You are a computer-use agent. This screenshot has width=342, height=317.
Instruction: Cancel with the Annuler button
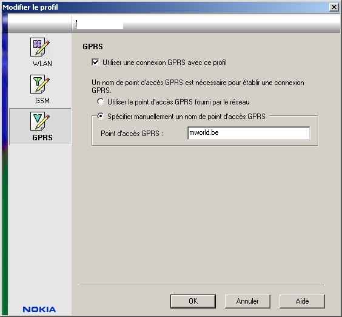(x=247, y=301)
